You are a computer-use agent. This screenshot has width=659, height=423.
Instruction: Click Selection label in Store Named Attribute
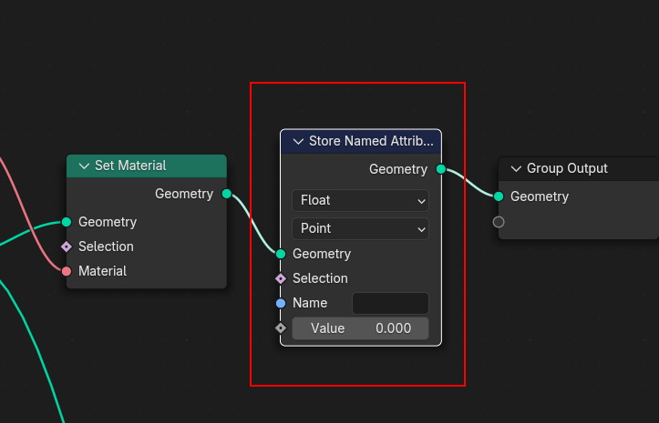click(x=320, y=278)
